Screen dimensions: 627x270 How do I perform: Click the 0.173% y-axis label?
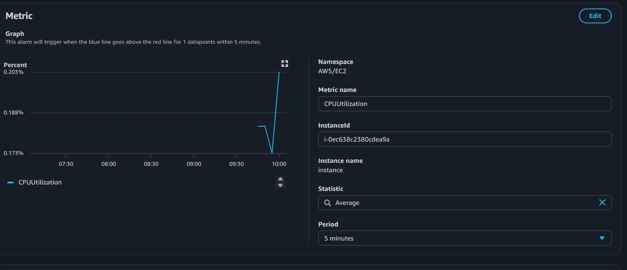coord(13,153)
